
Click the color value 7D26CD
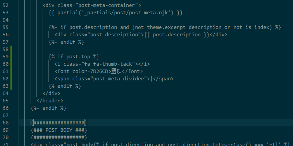click(x=99, y=71)
